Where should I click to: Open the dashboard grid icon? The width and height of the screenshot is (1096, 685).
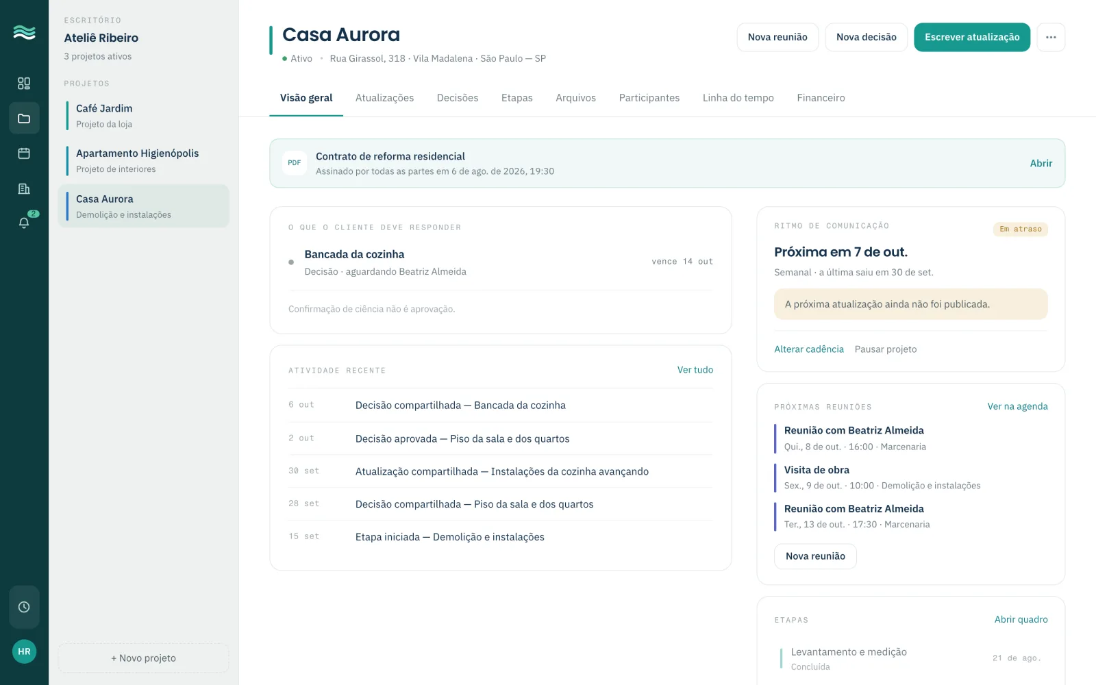(x=24, y=84)
